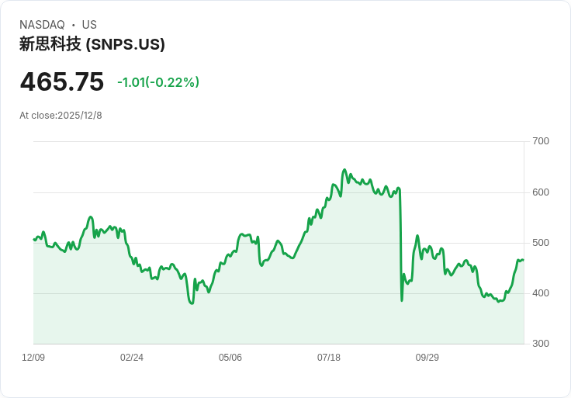571x398 pixels.
Task: Click the bottom of the steep vertical price drop
Action: tap(402, 300)
